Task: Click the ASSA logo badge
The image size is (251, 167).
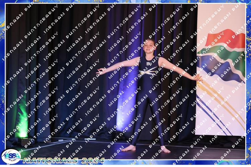Action: tap(11, 156)
